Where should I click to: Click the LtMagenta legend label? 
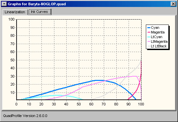tap(159, 42)
